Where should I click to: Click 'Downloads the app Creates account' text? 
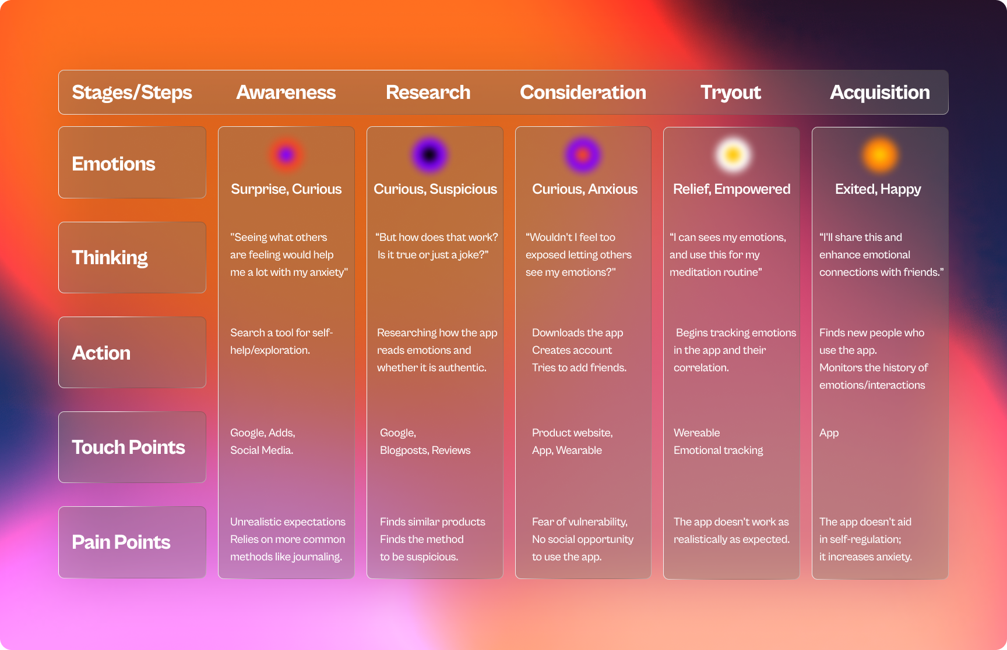coord(579,350)
